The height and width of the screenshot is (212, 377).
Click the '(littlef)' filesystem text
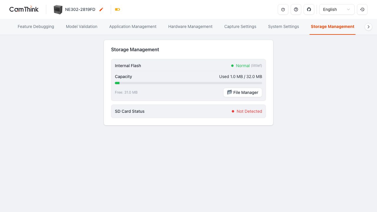coord(257,66)
